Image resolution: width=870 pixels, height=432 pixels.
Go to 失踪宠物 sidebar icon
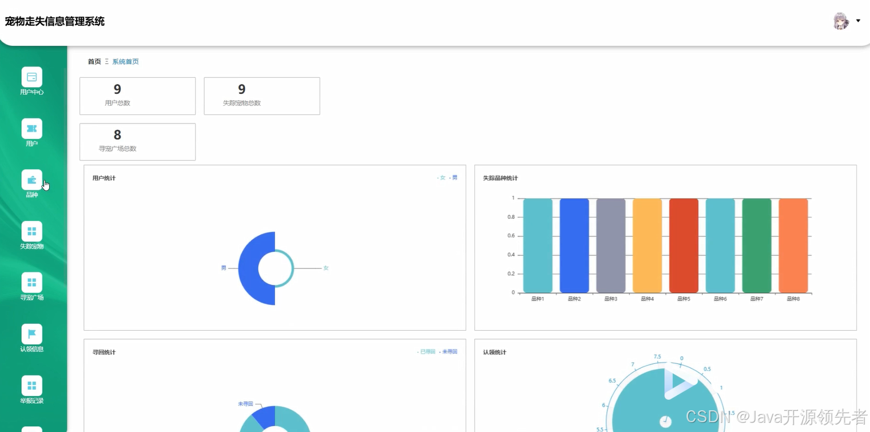[x=32, y=231]
